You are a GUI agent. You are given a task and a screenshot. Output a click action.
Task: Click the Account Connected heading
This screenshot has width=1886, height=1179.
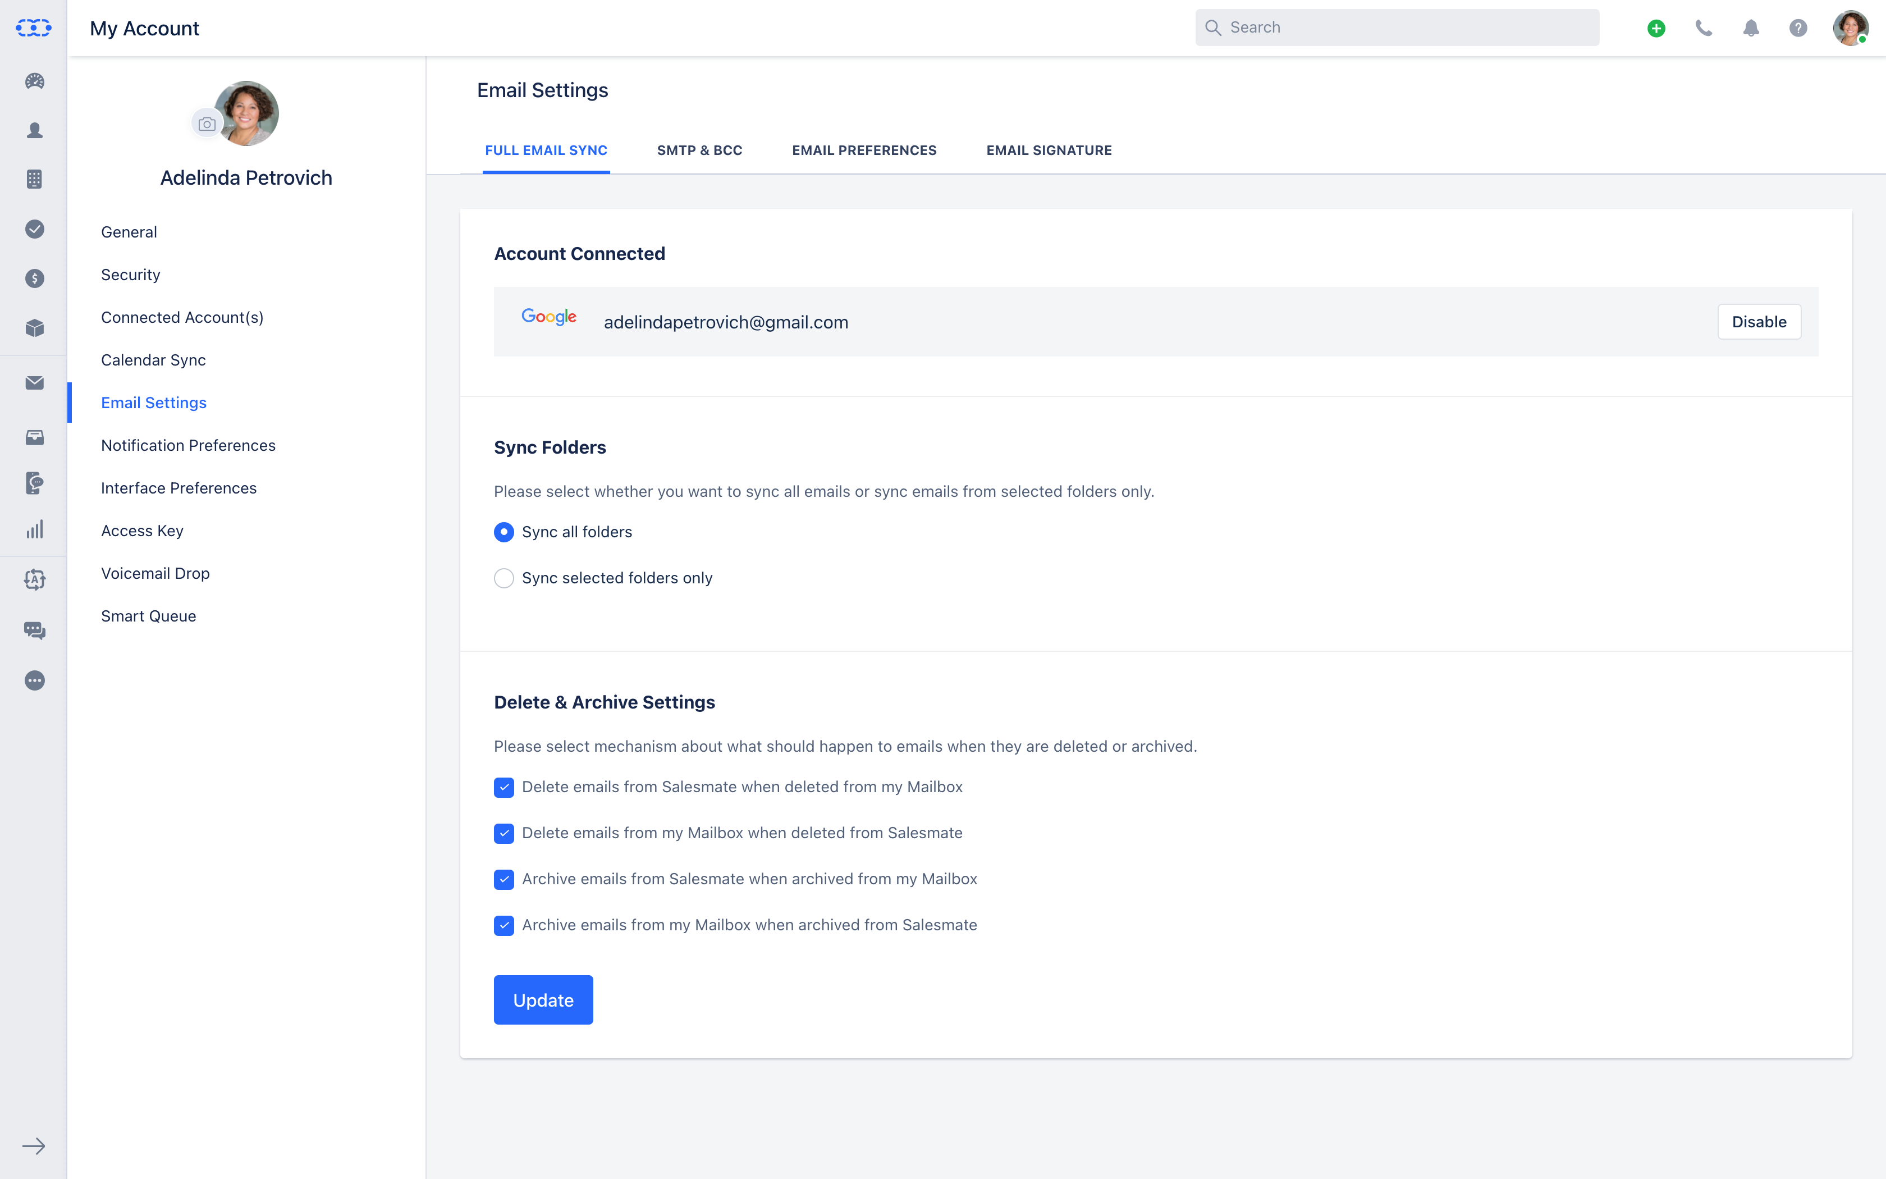579,253
